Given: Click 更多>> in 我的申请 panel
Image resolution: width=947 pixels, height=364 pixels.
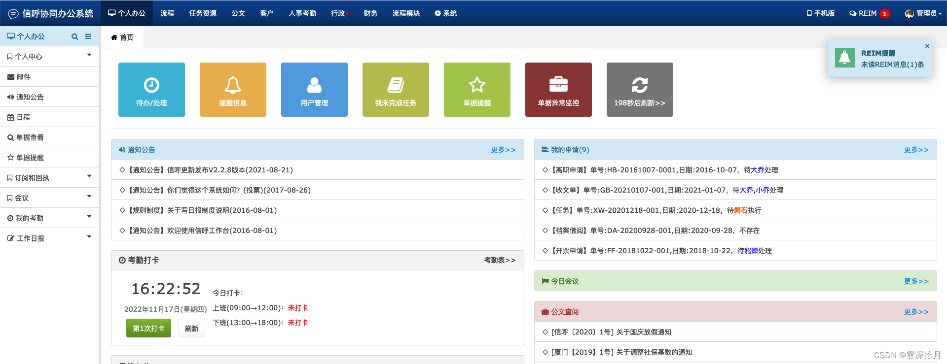Looking at the screenshot, I should pyautogui.click(x=916, y=150).
